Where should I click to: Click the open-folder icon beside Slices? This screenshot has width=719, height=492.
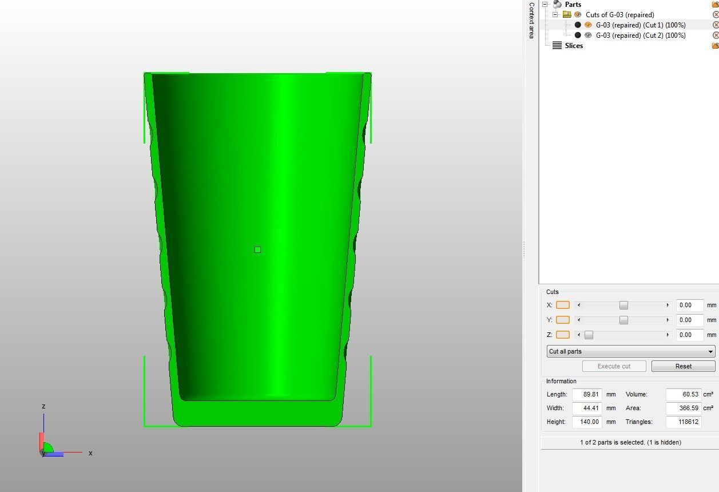click(x=715, y=45)
